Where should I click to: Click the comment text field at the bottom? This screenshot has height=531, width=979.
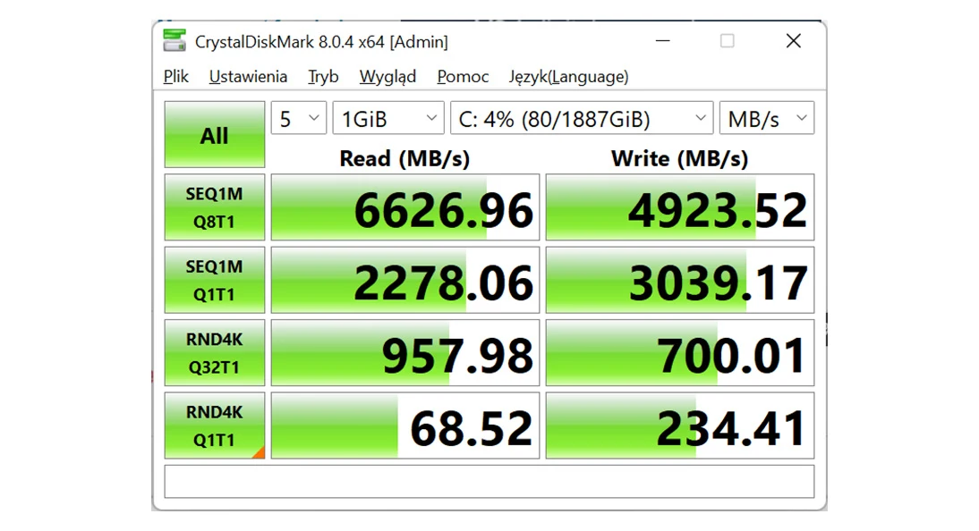coord(489,481)
